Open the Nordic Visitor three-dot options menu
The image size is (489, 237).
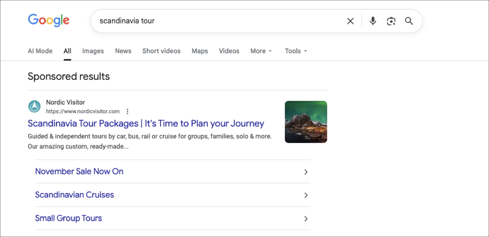point(128,111)
